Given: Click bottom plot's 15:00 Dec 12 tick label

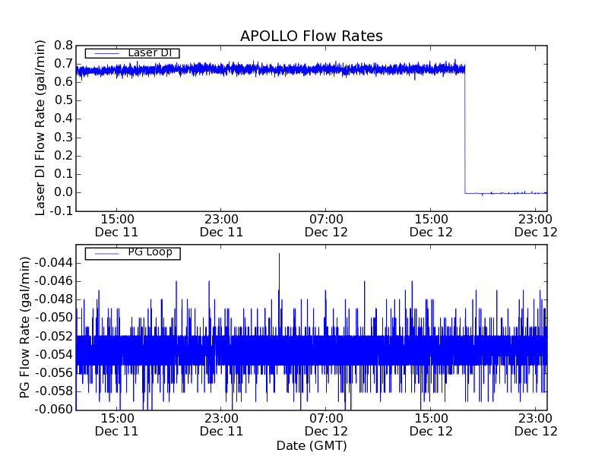Looking at the screenshot, I should (431, 424).
